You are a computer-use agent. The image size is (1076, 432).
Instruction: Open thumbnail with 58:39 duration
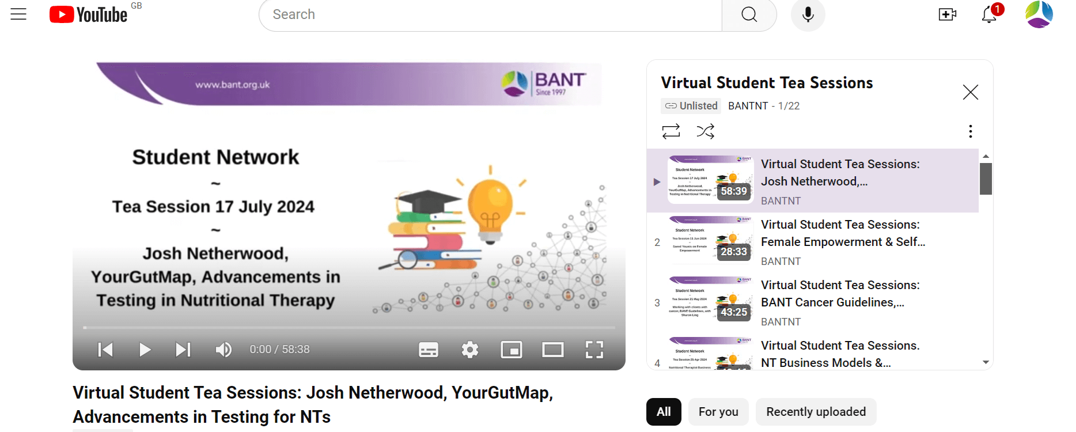[x=710, y=179]
